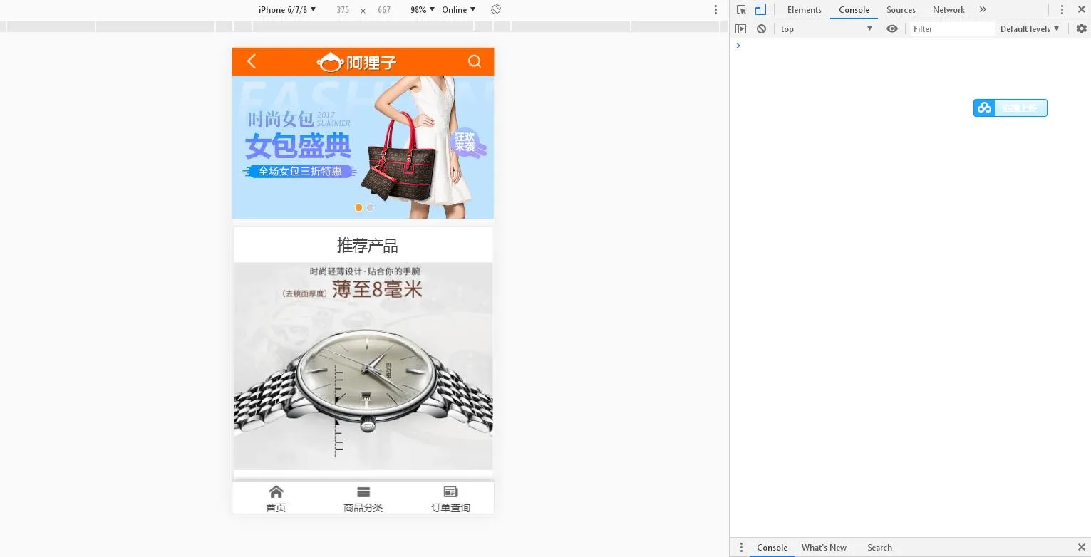Click the blue cloud upload widget

coord(1010,108)
